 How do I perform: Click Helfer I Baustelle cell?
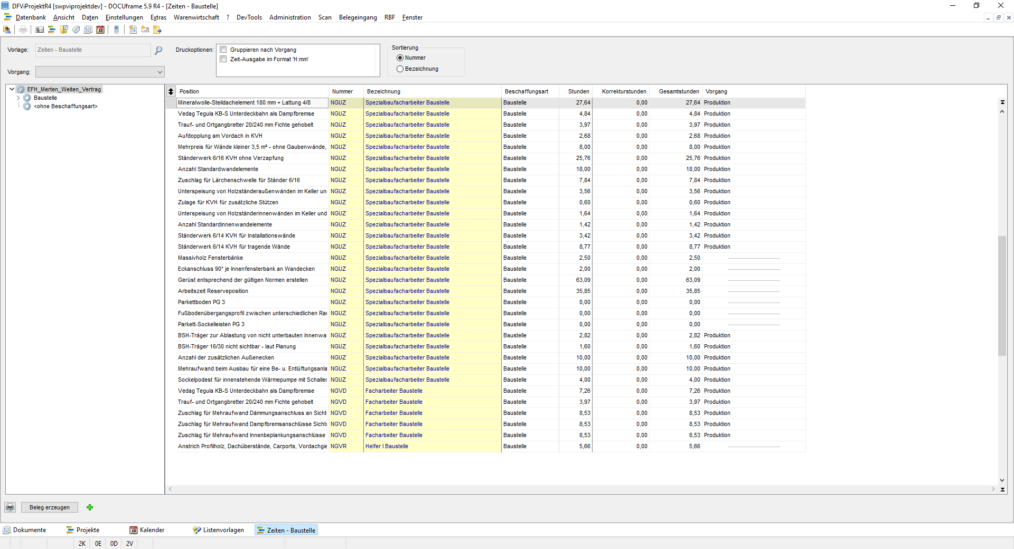[x=432, y=446]
